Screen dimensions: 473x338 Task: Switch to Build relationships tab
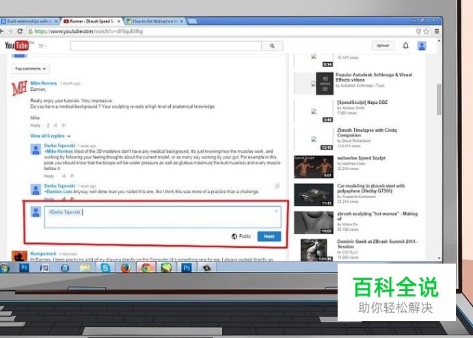coord(29,21)
